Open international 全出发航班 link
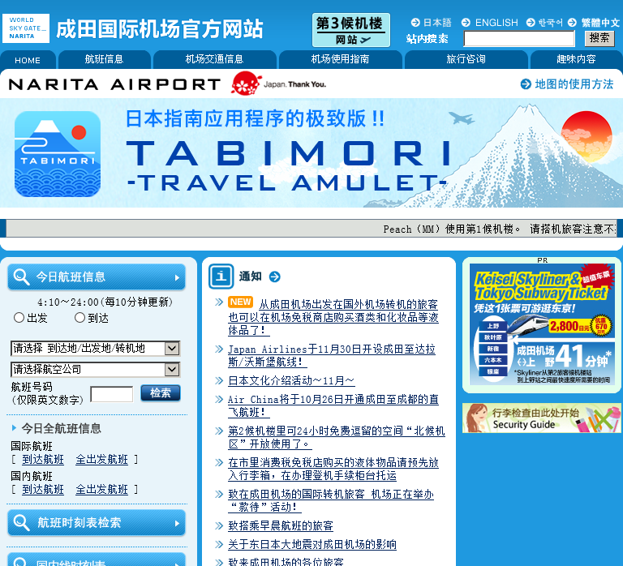The width and height of the screenshot is (623, 566). (101, 460)
